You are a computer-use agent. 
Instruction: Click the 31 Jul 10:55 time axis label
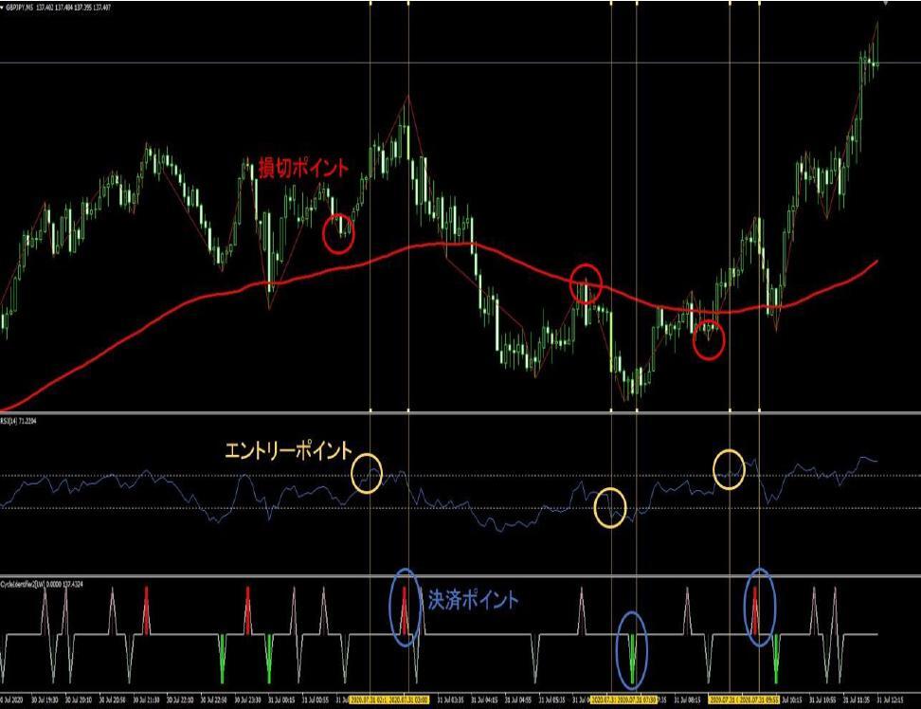822,700
